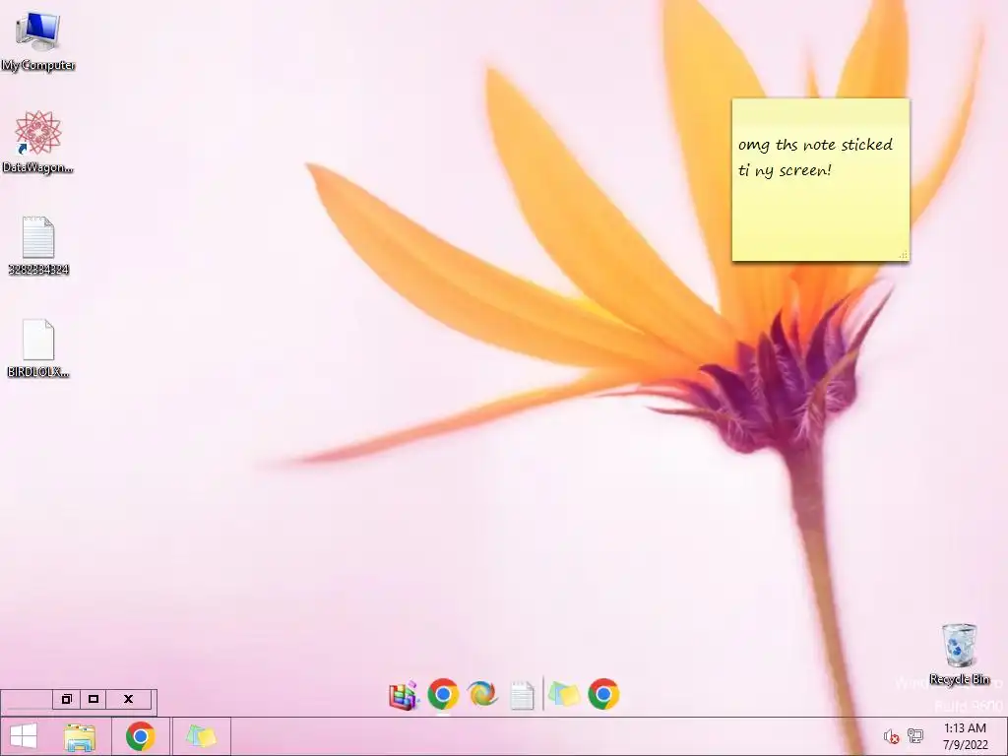1008x756 pixels.
Task: Click the "omg ths note sticked" line
Action: 815,145
